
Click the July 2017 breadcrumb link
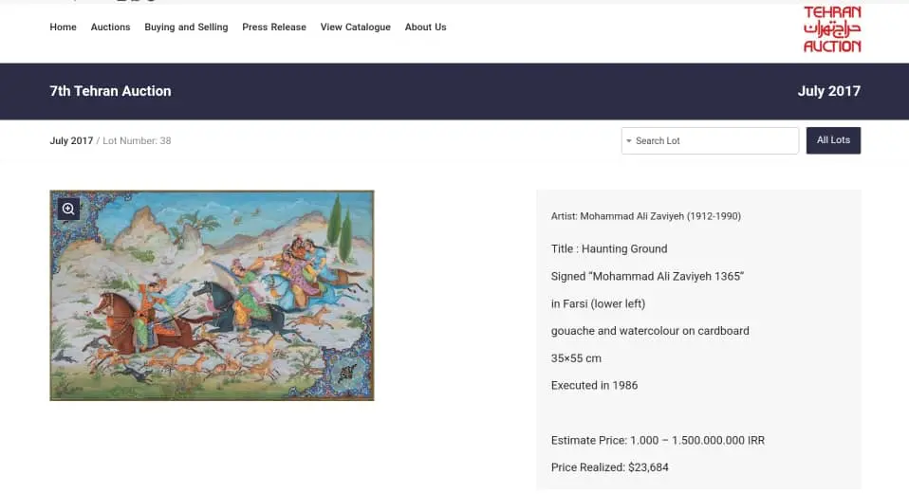pyautogui.click(x=71, y=140)
